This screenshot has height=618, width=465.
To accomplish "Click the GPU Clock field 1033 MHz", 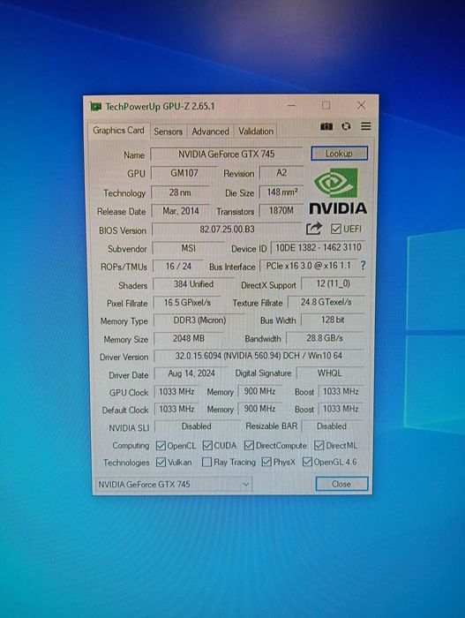I will pos(176,392).
